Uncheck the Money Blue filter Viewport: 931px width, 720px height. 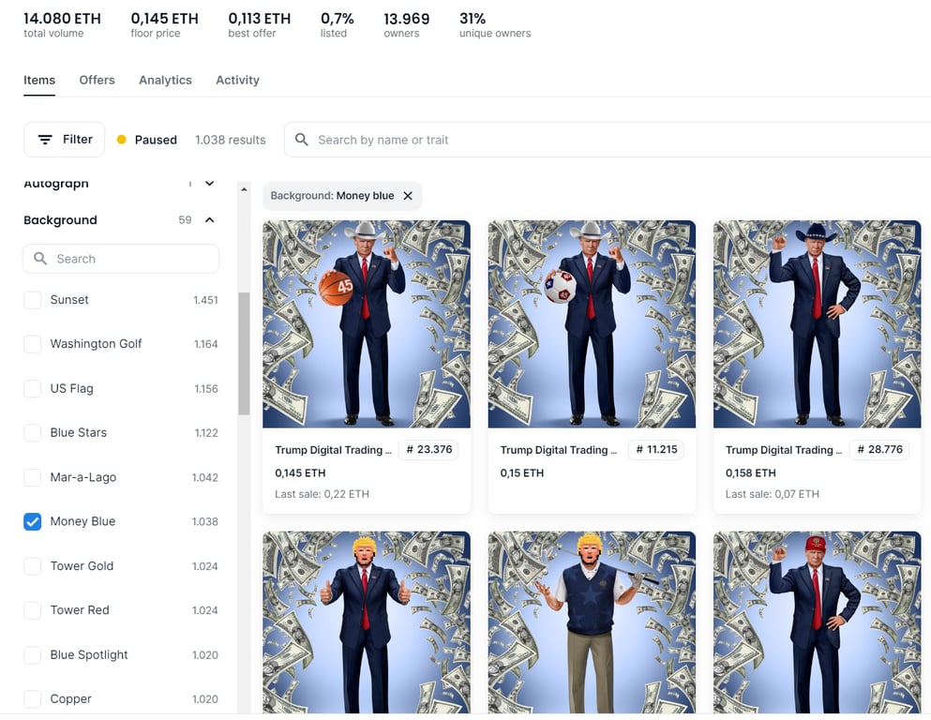pos(31,521)
